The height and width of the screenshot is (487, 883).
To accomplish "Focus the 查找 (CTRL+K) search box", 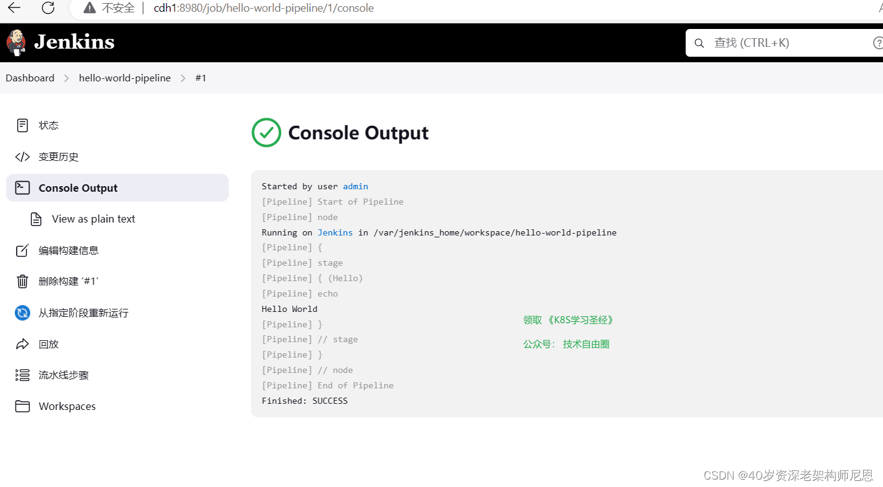I will click(784, 43).
